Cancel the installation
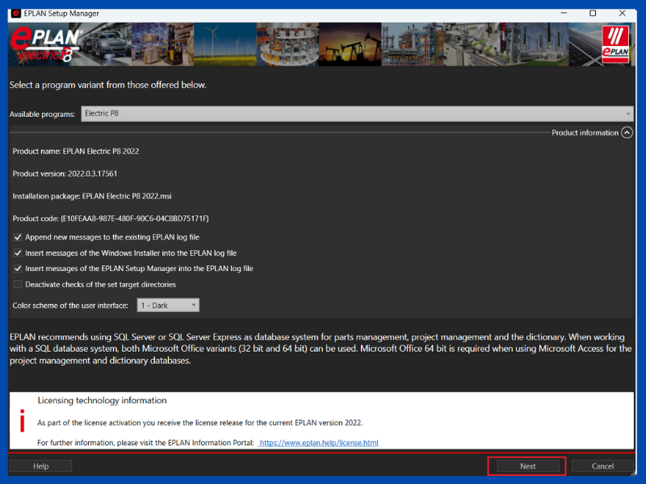646x484 pixels. coord(602,466)
